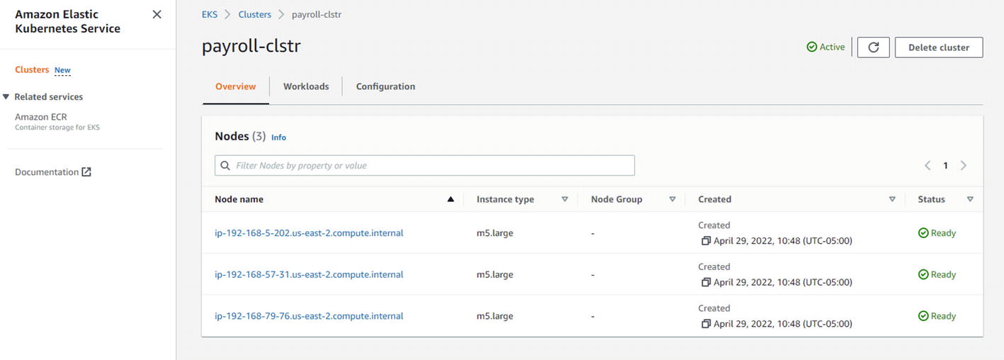1004x360 pixels.
Task: Copy creation date of node ip-192-168-5-202
Action: (x=705, y=241)
